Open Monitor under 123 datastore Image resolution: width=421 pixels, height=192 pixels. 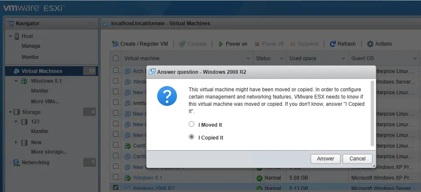point(40,131)
